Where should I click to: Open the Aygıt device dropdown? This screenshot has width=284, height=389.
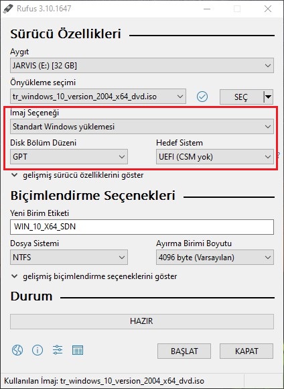pos(142,66)
